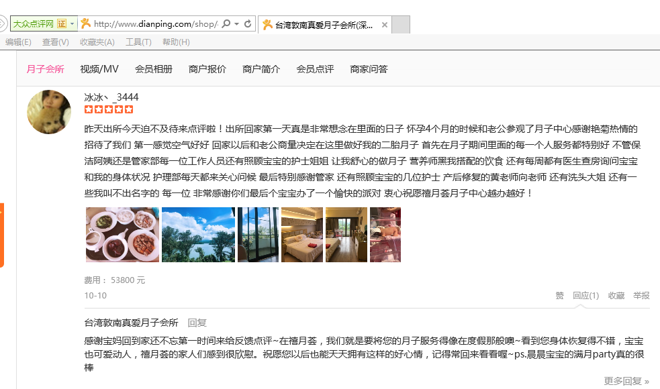
Task: Open the food tray review photo
Action: coord(122,235)
